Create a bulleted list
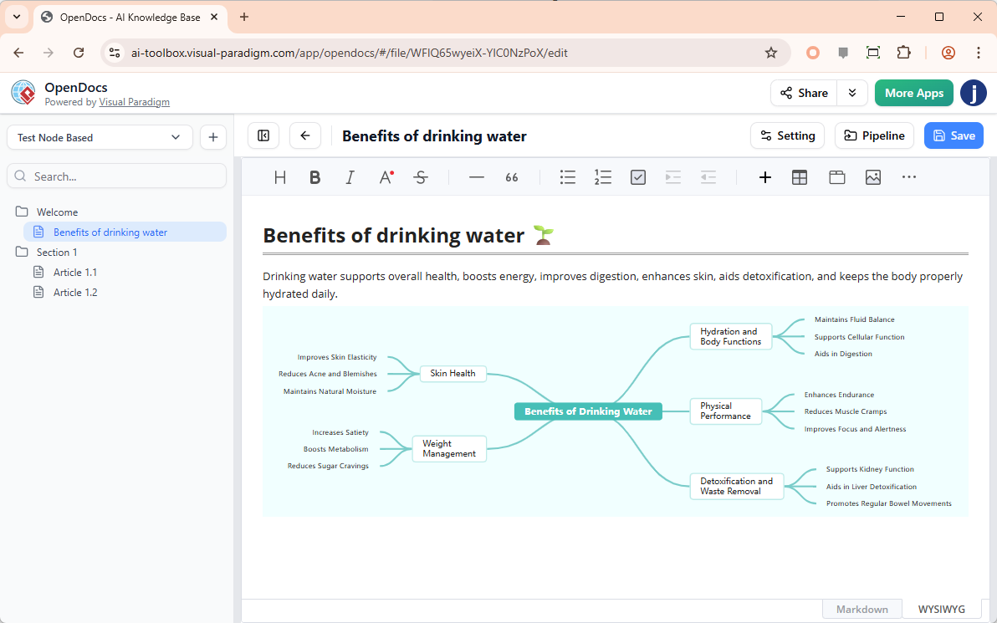997x623 pixels. click(x=568, y=177)
